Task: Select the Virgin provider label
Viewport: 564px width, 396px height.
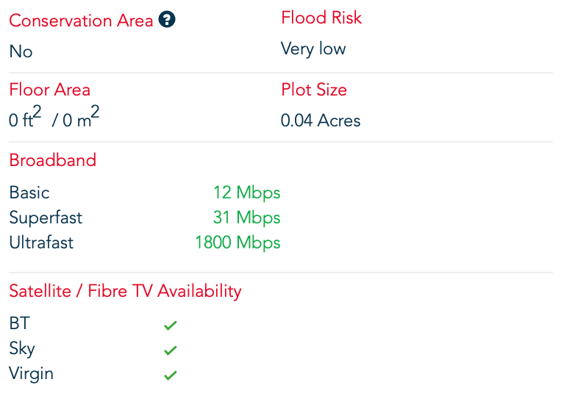Action: coord(31,373)
